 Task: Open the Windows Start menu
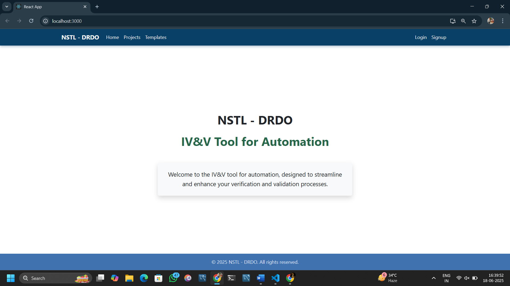(x=11, y=278)
